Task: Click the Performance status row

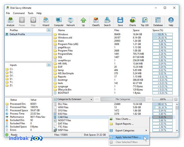Action: [28, 117]
